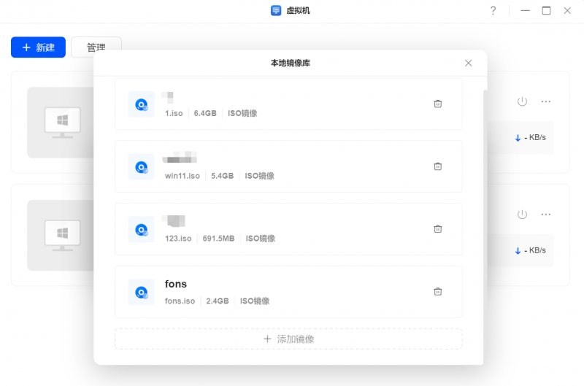Click the disc icon of 1.iso
The image size is (584, 386).
point(141,104)
